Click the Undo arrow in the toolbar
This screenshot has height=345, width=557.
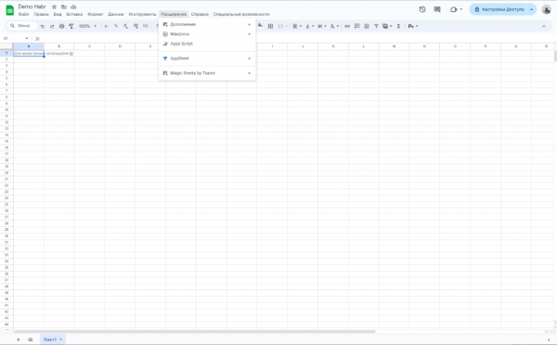click(43, 26)
